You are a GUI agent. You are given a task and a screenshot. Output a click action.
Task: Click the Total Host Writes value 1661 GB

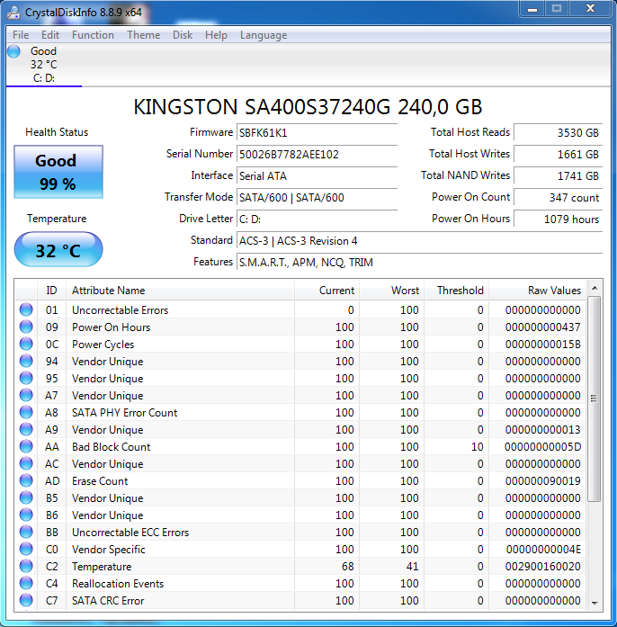point(558,155)
